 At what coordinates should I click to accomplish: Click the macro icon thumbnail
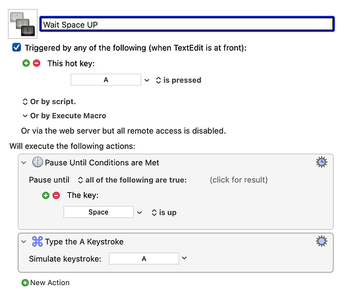22,24
